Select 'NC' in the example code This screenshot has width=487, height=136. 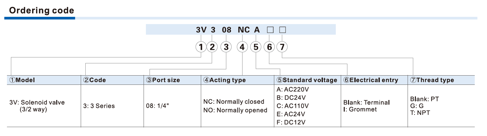click(x=244, y=30)
